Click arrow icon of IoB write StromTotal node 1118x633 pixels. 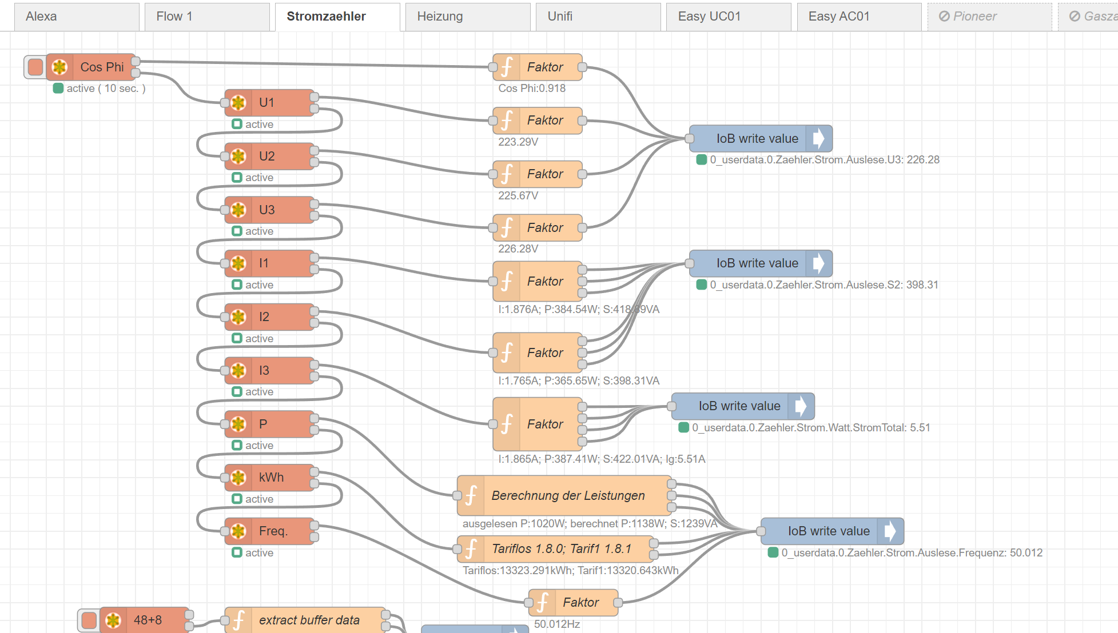pos(801,406)
